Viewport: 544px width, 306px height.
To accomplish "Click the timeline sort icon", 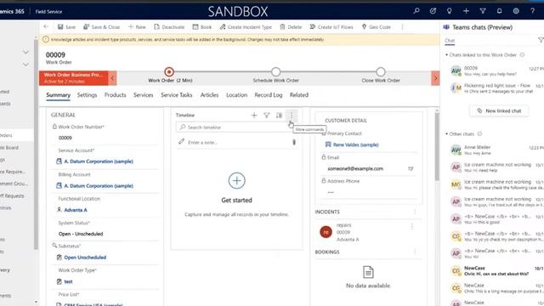I will click(x=279, y=116).
